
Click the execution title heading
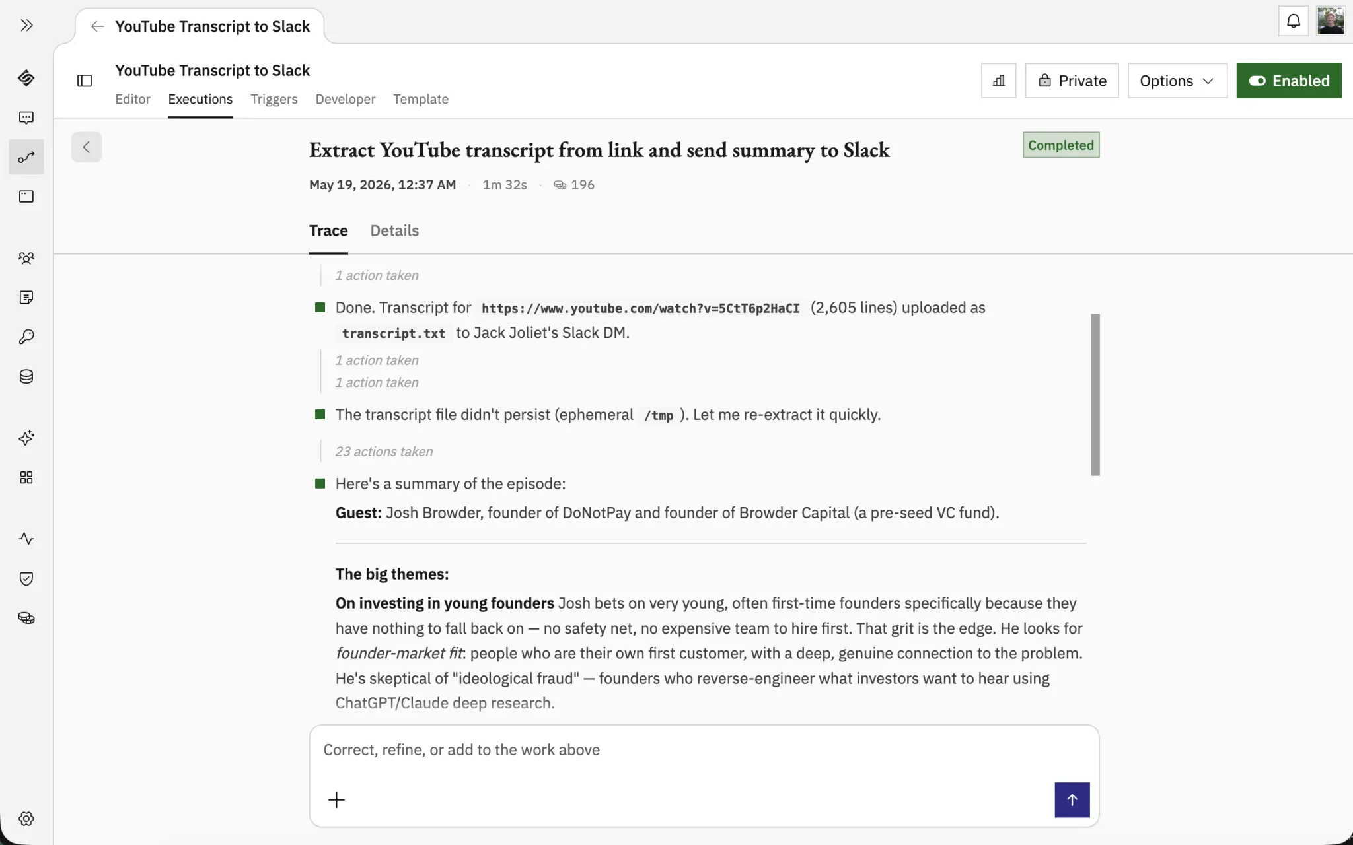coord(599,151)
